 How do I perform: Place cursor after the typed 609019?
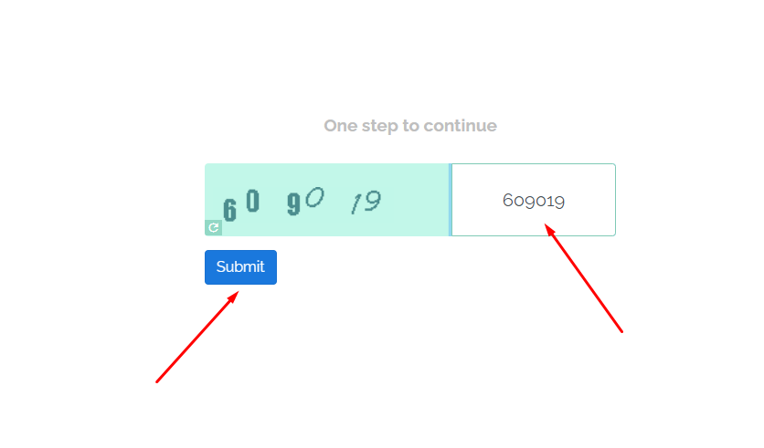(566, 201)
